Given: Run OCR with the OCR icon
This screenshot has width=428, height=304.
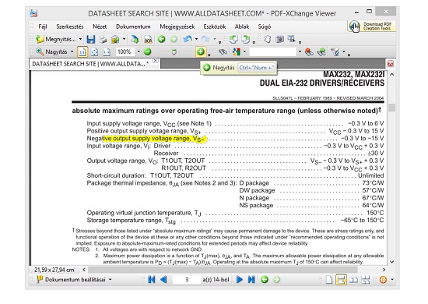Looking at the screenshot, I should tap(148, 40).
